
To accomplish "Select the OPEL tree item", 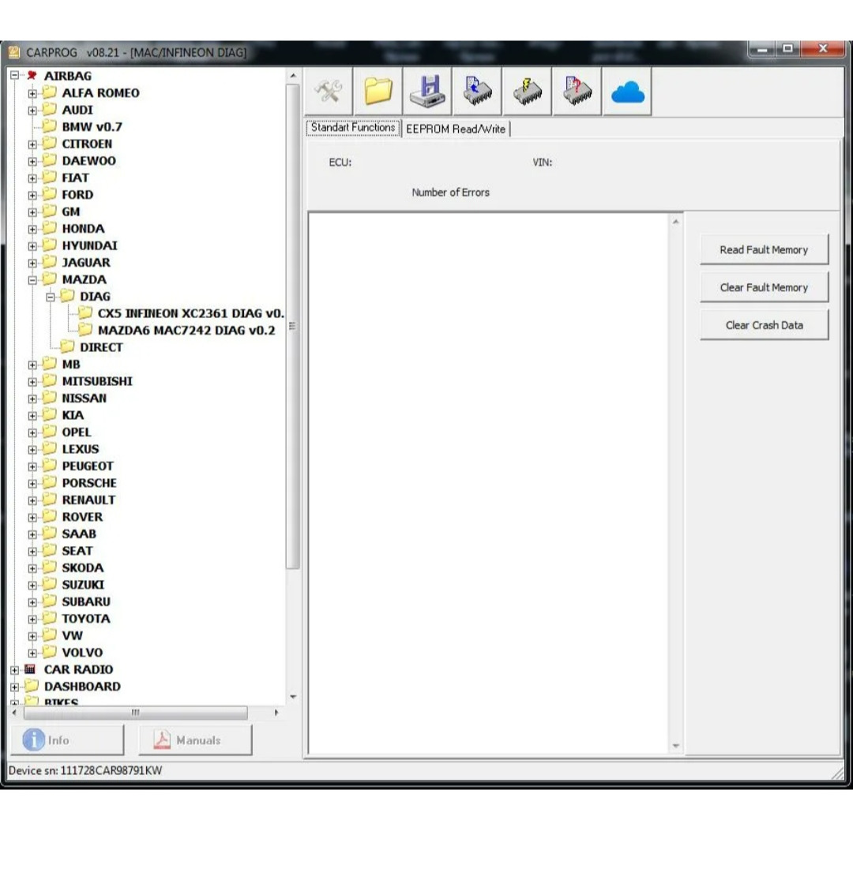I will pos(76,432).
